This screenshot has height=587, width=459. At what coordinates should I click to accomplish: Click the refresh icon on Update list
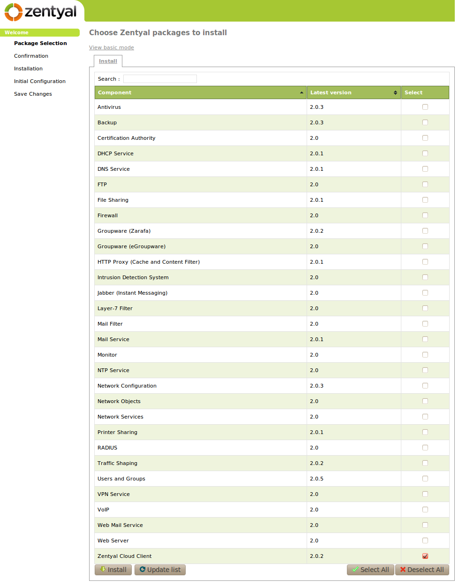tap(143, 569)
